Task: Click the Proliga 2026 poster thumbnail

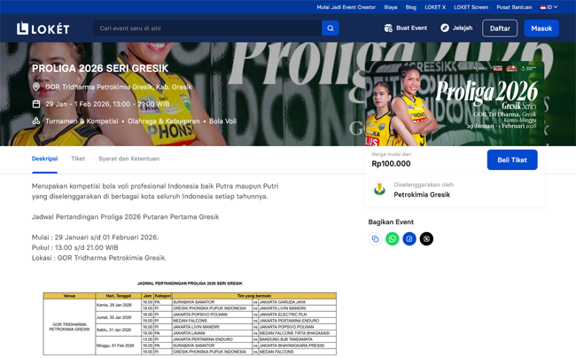Action: (x=455, y=104)
